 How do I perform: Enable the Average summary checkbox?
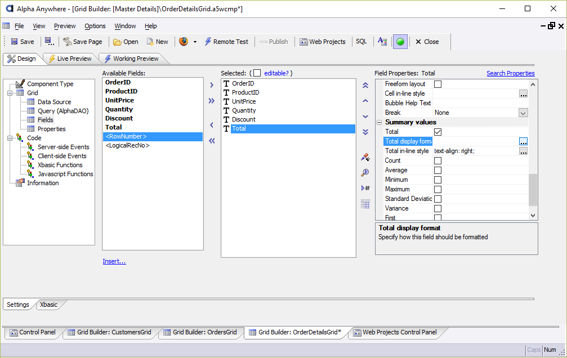point(437,171)
